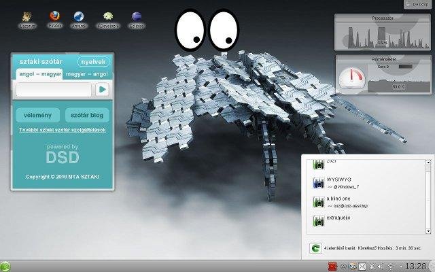Click the 50.0 °C temperature reading
This screenshot has height=272, width=435.
398,87
